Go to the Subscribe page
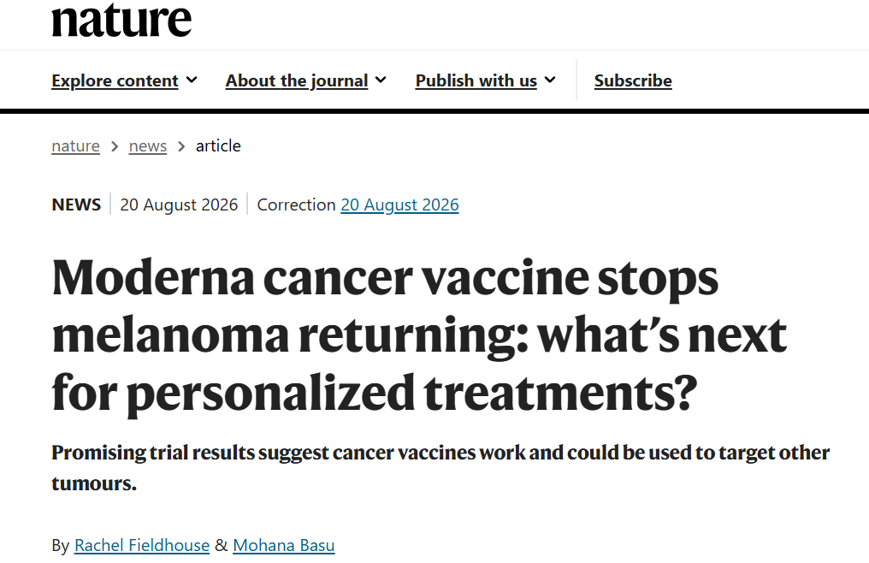Viewport: 869px width, 563px height. pos(633,80)
